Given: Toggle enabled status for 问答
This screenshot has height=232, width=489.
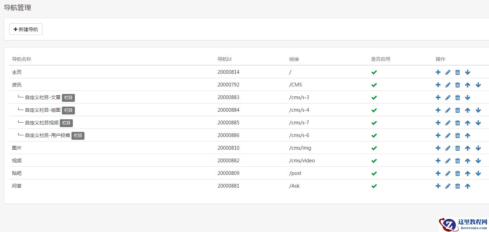Looking at the screenshot, I should tap(374, 186).
